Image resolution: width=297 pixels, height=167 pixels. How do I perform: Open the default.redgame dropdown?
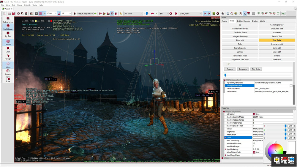tap(85, 14)
